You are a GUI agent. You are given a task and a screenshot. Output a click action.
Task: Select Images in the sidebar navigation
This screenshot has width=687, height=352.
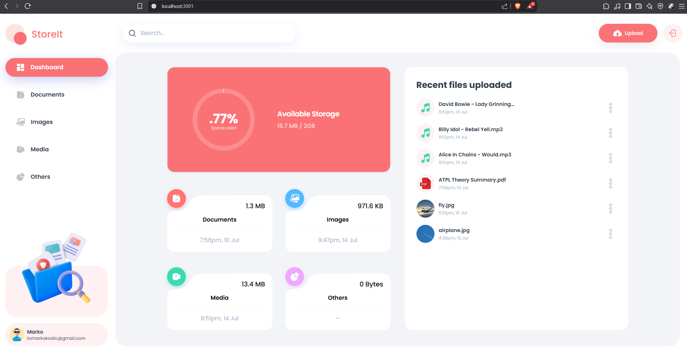coord(41,122)
